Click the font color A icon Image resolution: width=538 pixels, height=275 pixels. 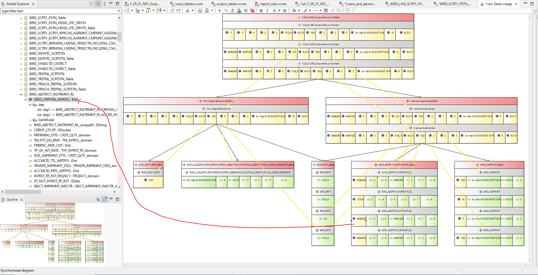pos(274,10)
